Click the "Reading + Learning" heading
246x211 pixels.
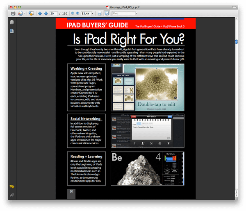coord(86,156)
